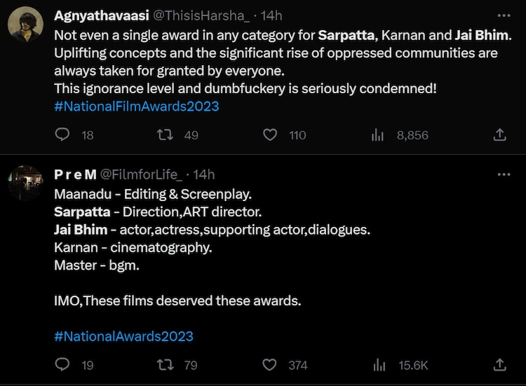Visit the @FilmforLife_ handle
Image resolution: width=526 pixels, height=386 pixels.
coord(141,174)
